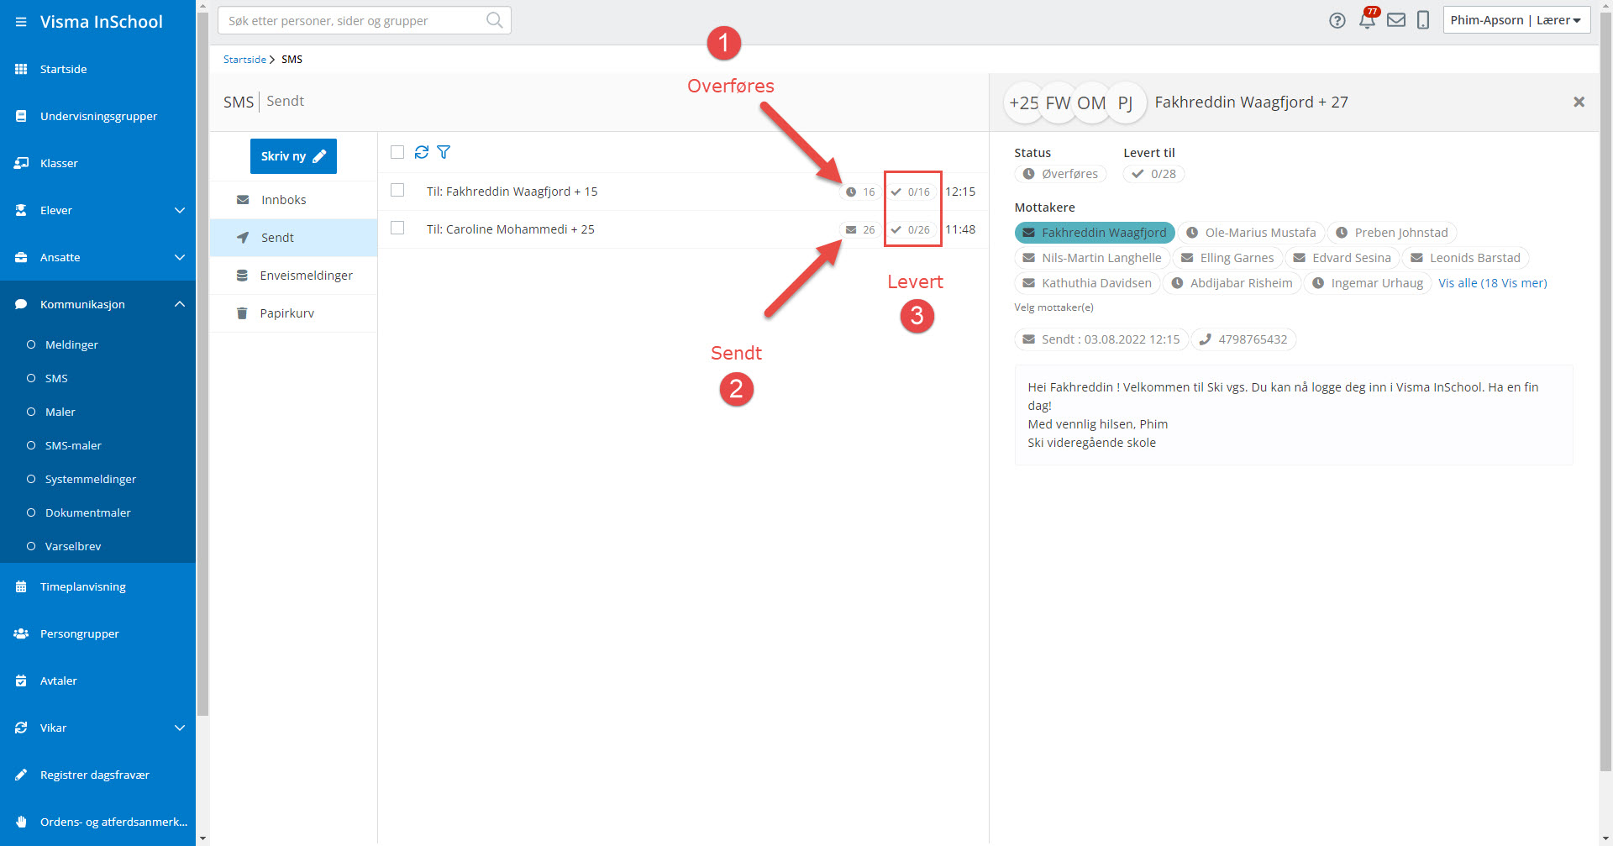Select SMS-maler under Kommunikasjon
1613x846 pixels.
pos(97,445)
